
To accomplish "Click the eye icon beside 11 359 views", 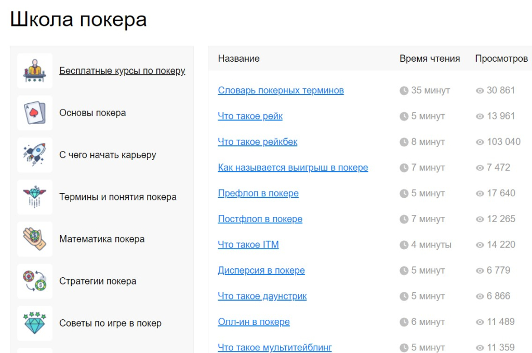I will pyautogui.click(x=480, y=348).
